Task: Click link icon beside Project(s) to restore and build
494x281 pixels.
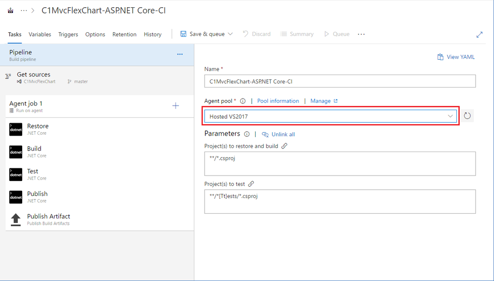Action: [x=284, y=146]
